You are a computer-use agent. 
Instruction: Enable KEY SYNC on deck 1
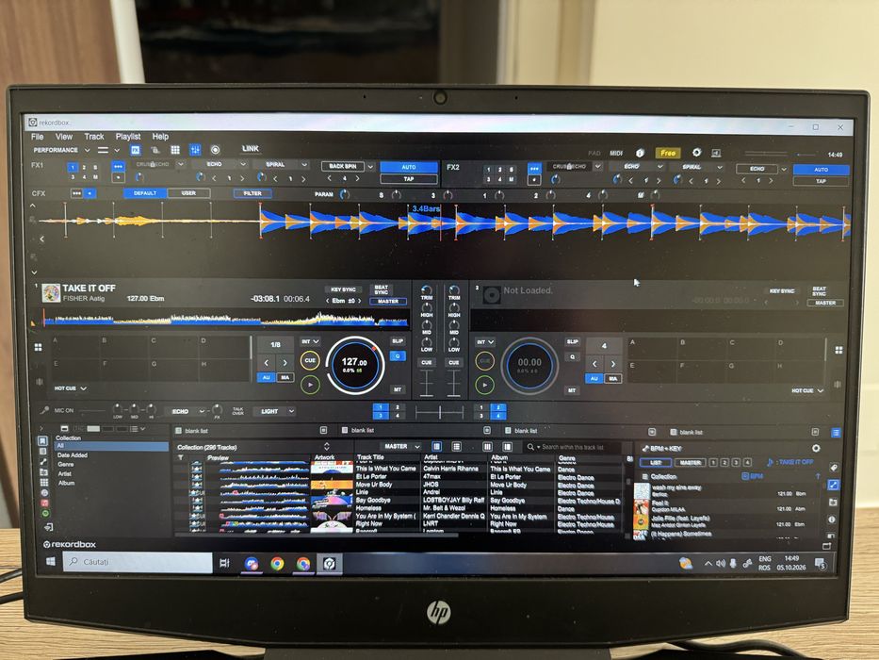point(343,289)
